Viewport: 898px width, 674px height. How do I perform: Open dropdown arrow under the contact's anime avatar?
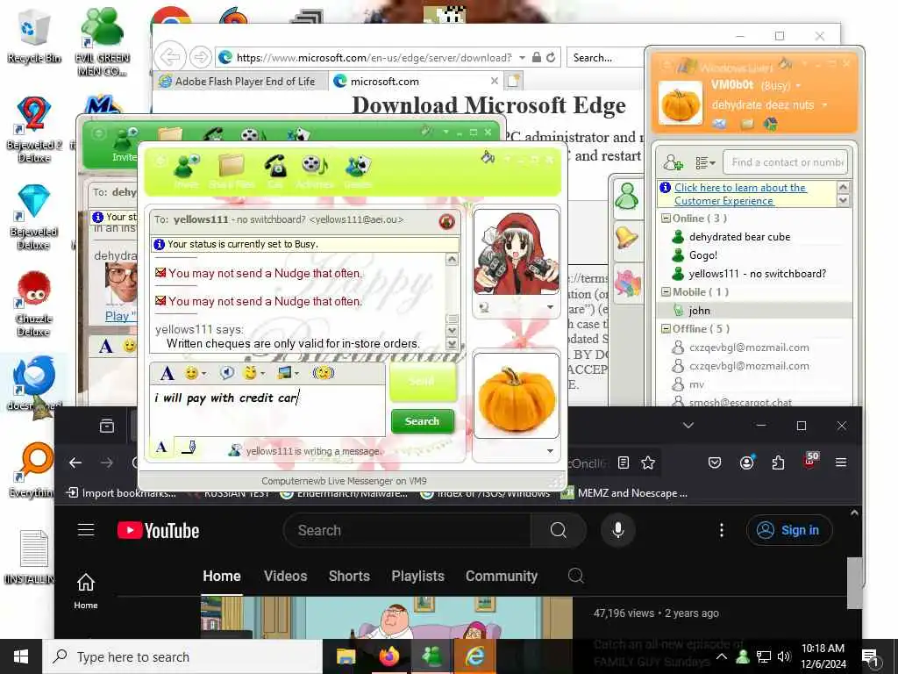click(551, 308)
